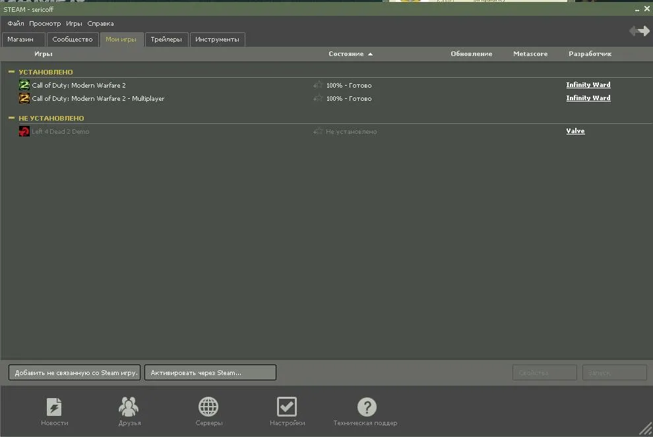Image resolution: width=653 pixels, height=437 pixels.
Task: Click the forward navigation arrow
Action: click(x=644, y=31)
